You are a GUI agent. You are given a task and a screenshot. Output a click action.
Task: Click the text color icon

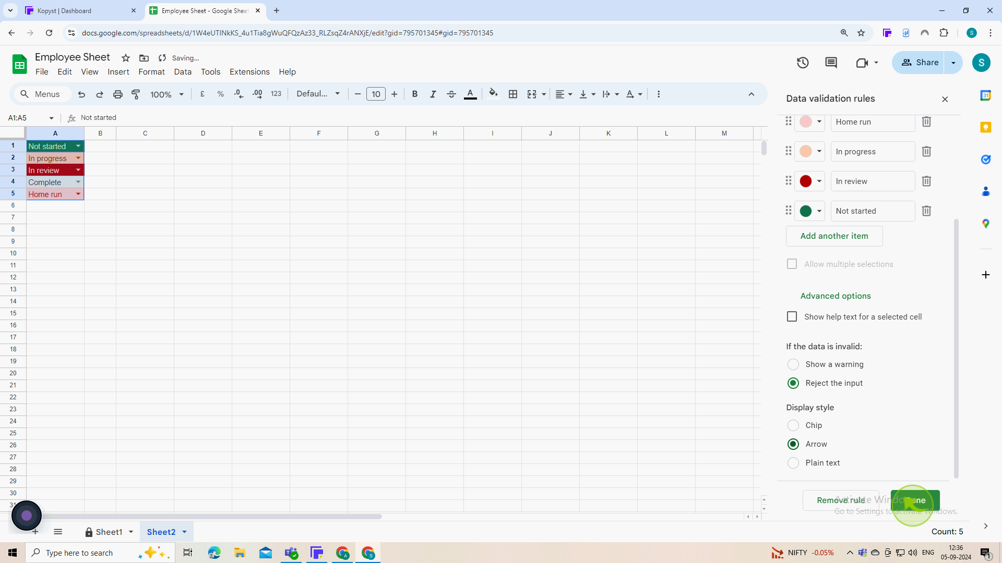coord(471,94)
